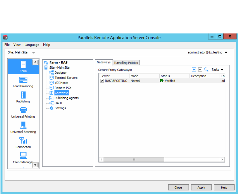Switch to the Tunnelling Policies tab
Viewport: 238px width, 194px height.
(126, 63)
